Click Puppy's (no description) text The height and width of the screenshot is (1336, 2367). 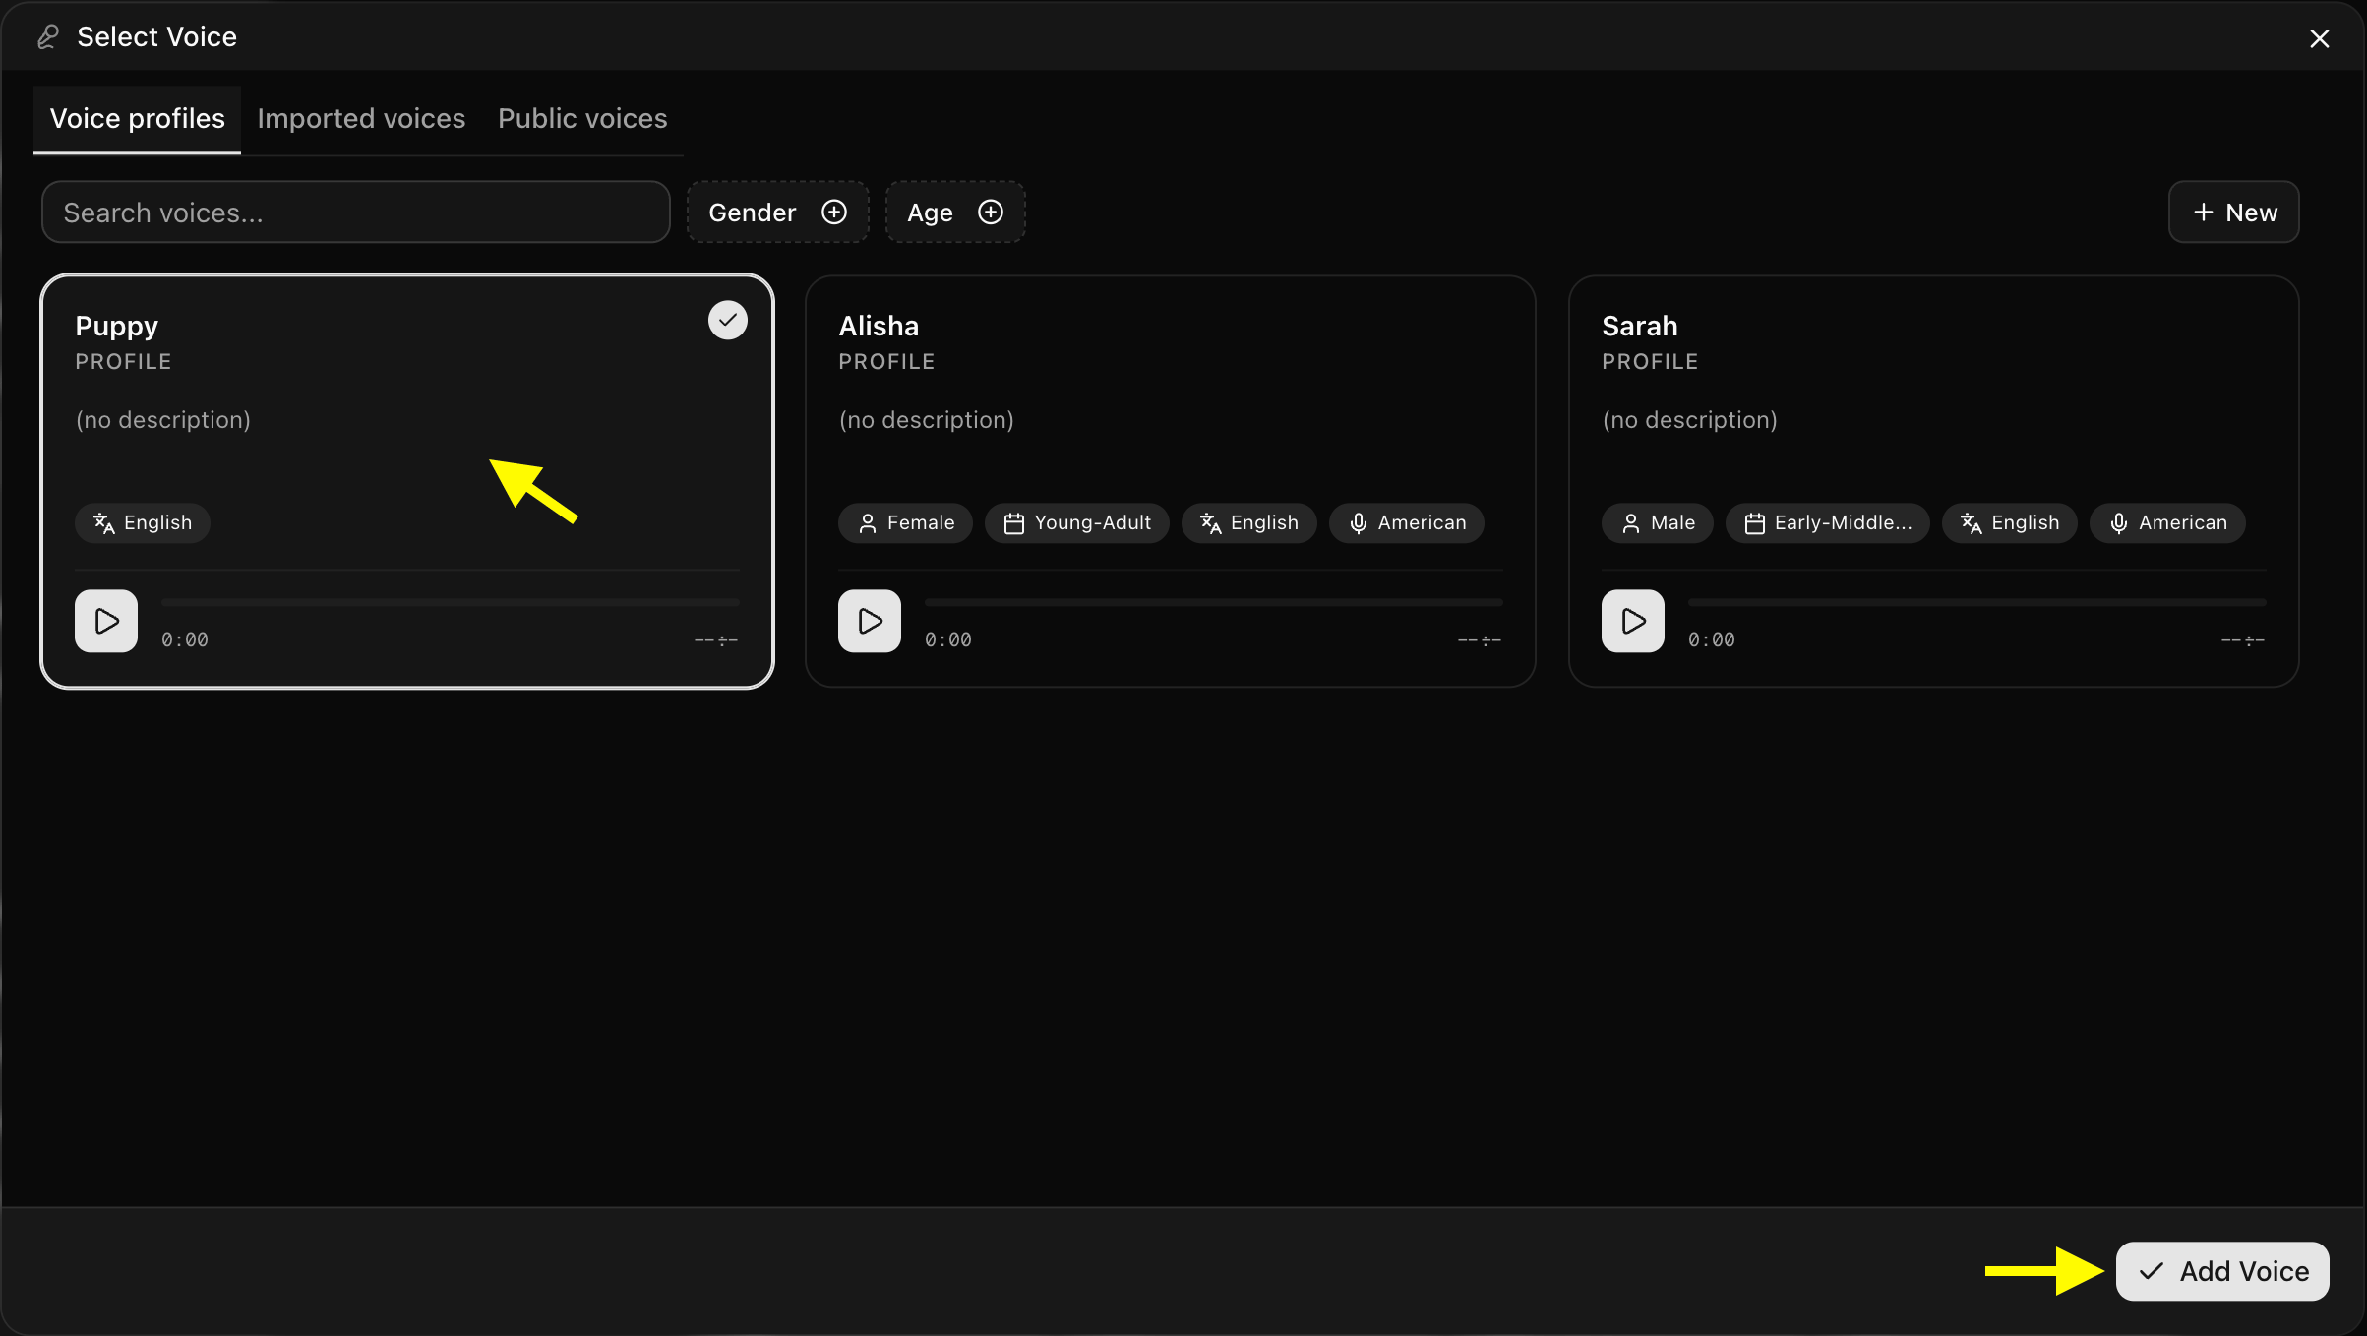pyautogui.click(x=163, y=420)
